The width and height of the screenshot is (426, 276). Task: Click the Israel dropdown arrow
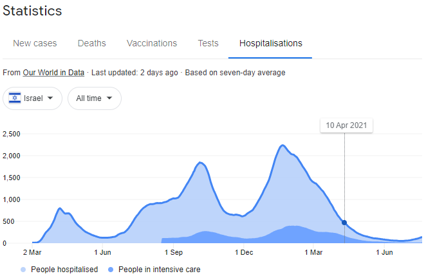tap(50, 98)
